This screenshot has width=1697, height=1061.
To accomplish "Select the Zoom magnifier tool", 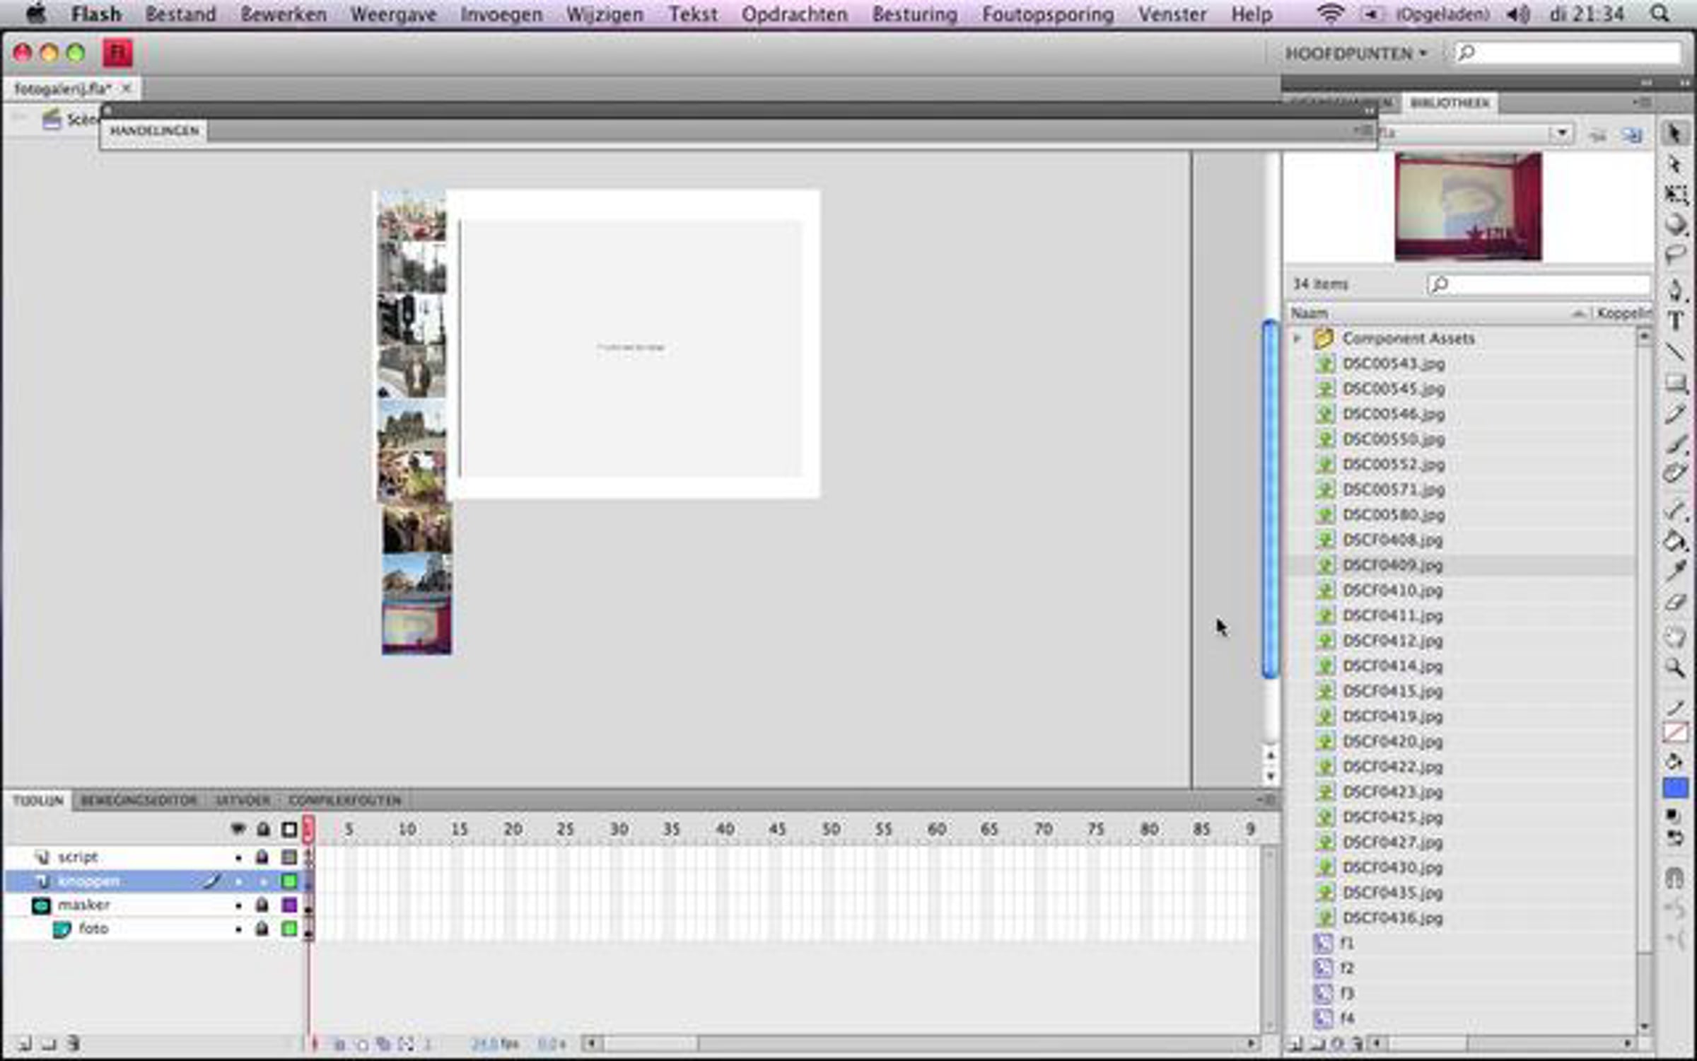I will pyautogui.click(x=1675, y=667).
